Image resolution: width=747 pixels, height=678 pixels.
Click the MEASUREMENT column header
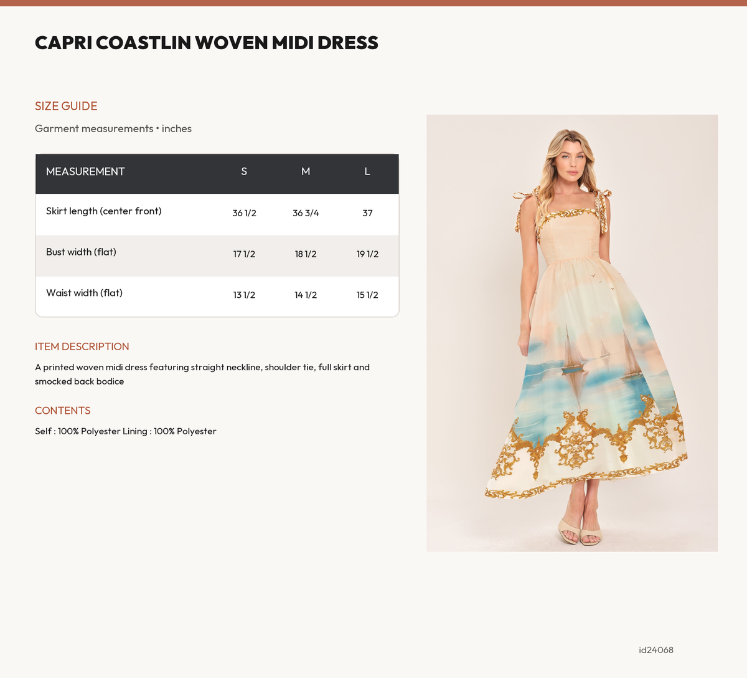85,171
